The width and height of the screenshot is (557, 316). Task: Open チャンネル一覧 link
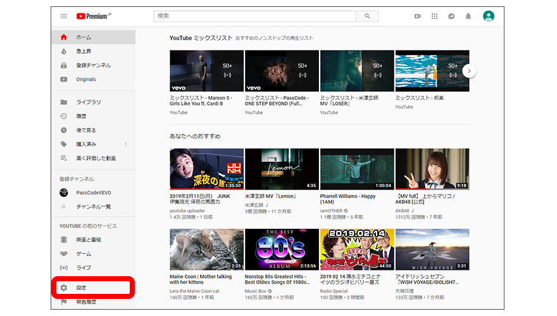click(94, 207)
